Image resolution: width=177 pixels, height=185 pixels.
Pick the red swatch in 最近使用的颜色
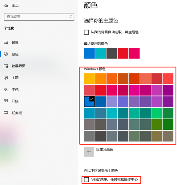123,53
